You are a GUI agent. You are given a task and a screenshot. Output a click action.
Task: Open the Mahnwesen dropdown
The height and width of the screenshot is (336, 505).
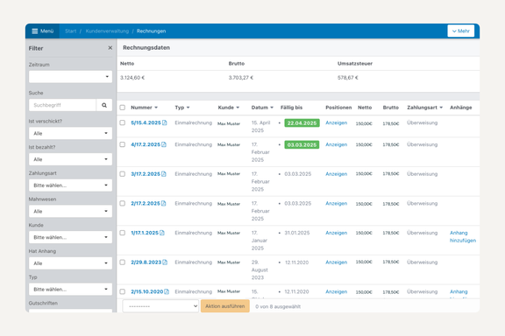70,211
